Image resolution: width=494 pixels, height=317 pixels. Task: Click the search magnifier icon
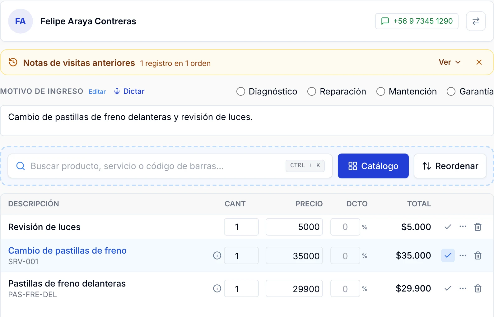tap(21, 166)
